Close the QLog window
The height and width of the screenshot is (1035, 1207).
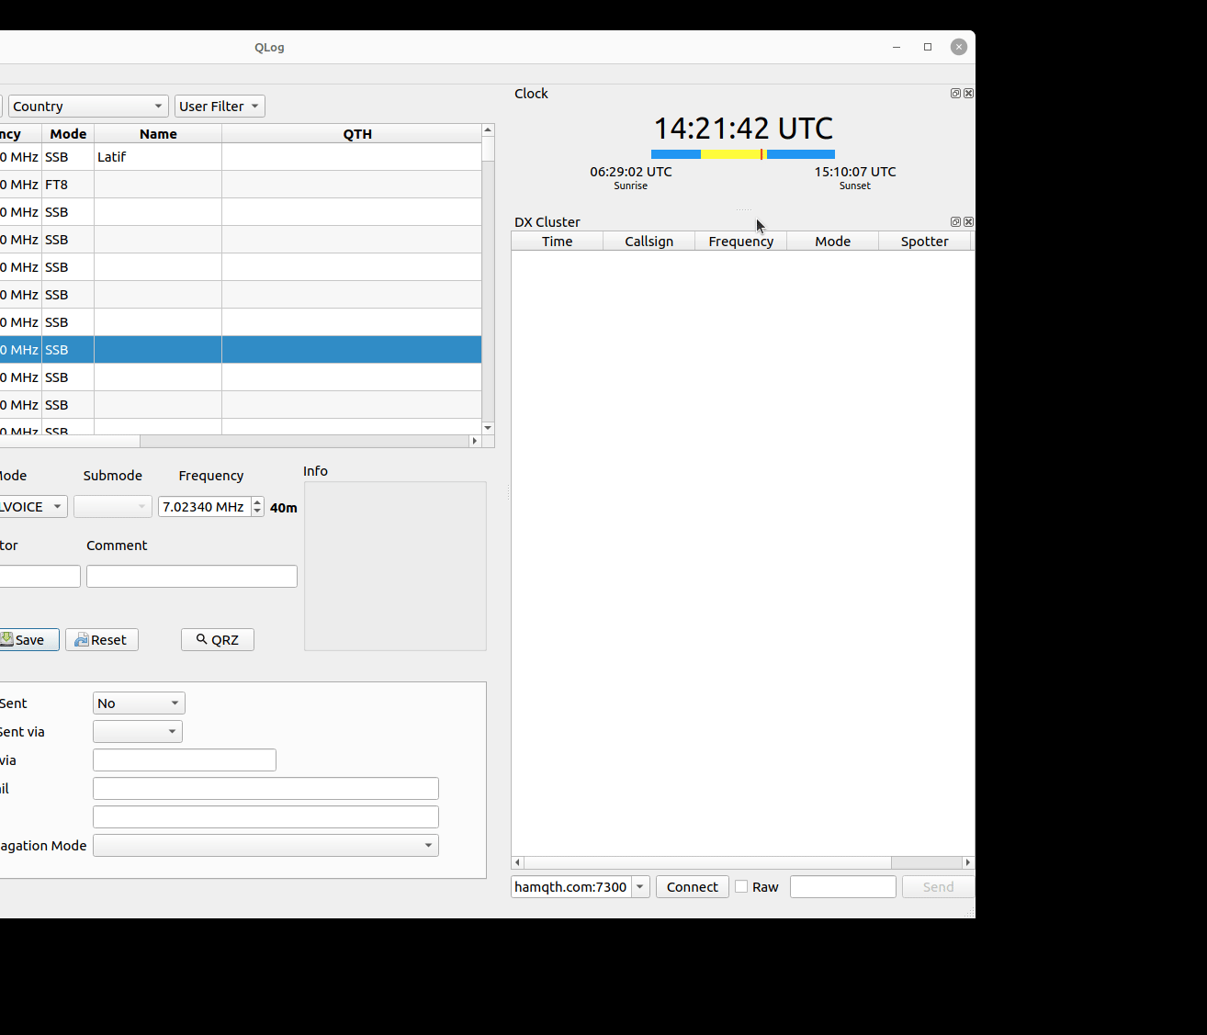[x=959, y=47]
